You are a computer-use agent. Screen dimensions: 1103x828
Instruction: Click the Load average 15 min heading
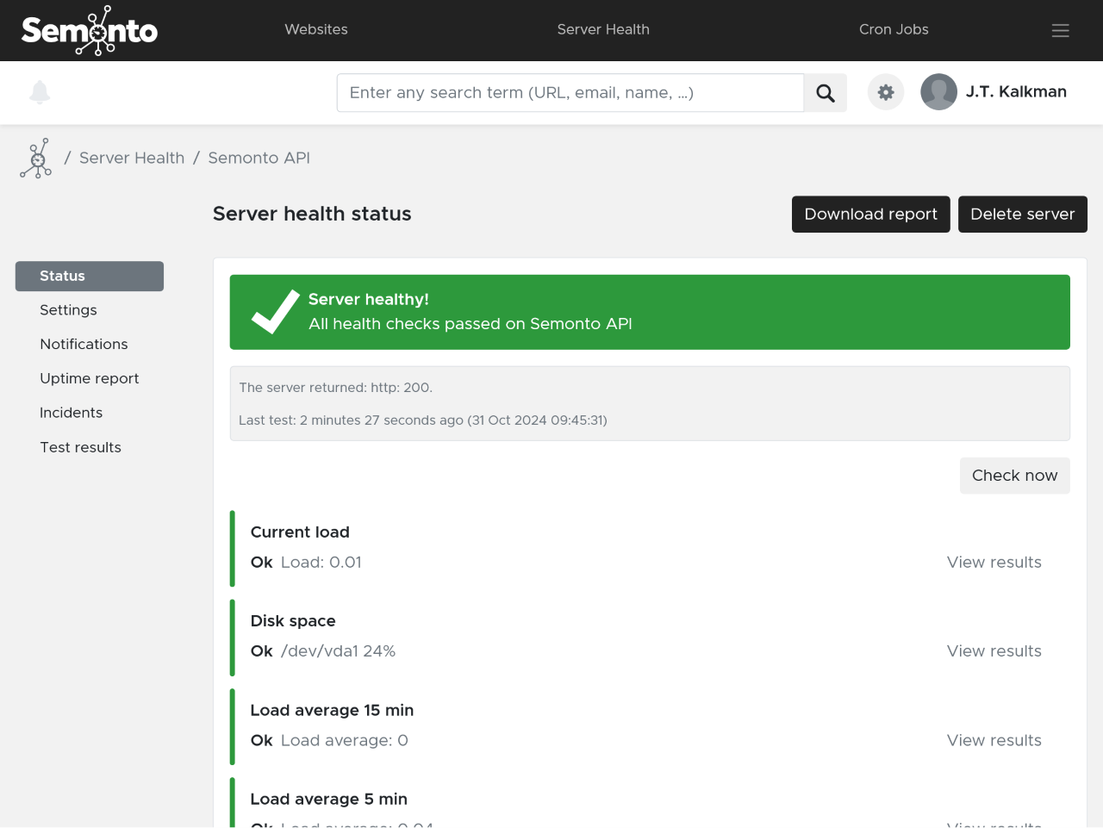(332, 711)
